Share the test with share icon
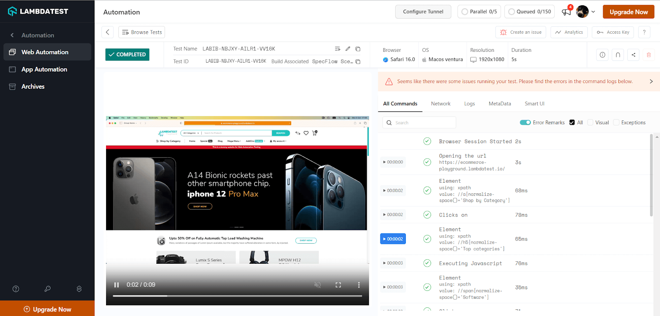660x316 pixels. click(634, 55)
